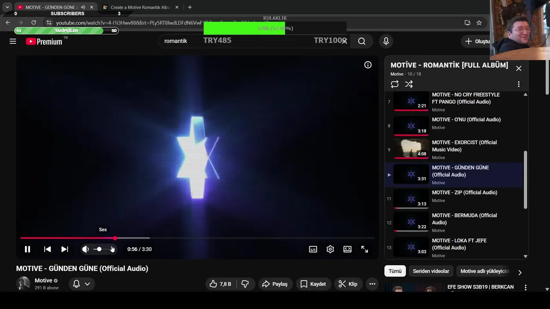Bookmark the page with the star
The height and width of the screenshot is (309, 550).
pos(479,23)
